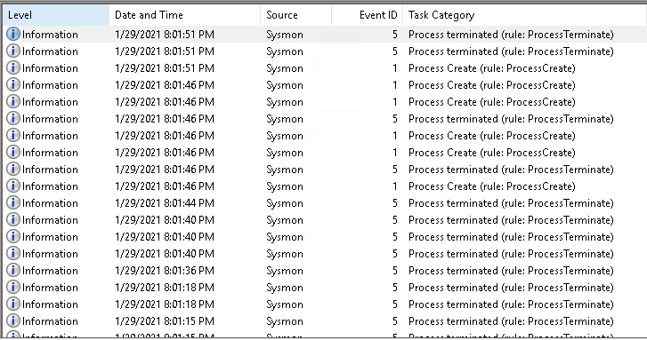This screenshot has width=647, height=340.
Task: Click the info icon of the topmost 8:01:40 PM row
Action: point(13,220)
